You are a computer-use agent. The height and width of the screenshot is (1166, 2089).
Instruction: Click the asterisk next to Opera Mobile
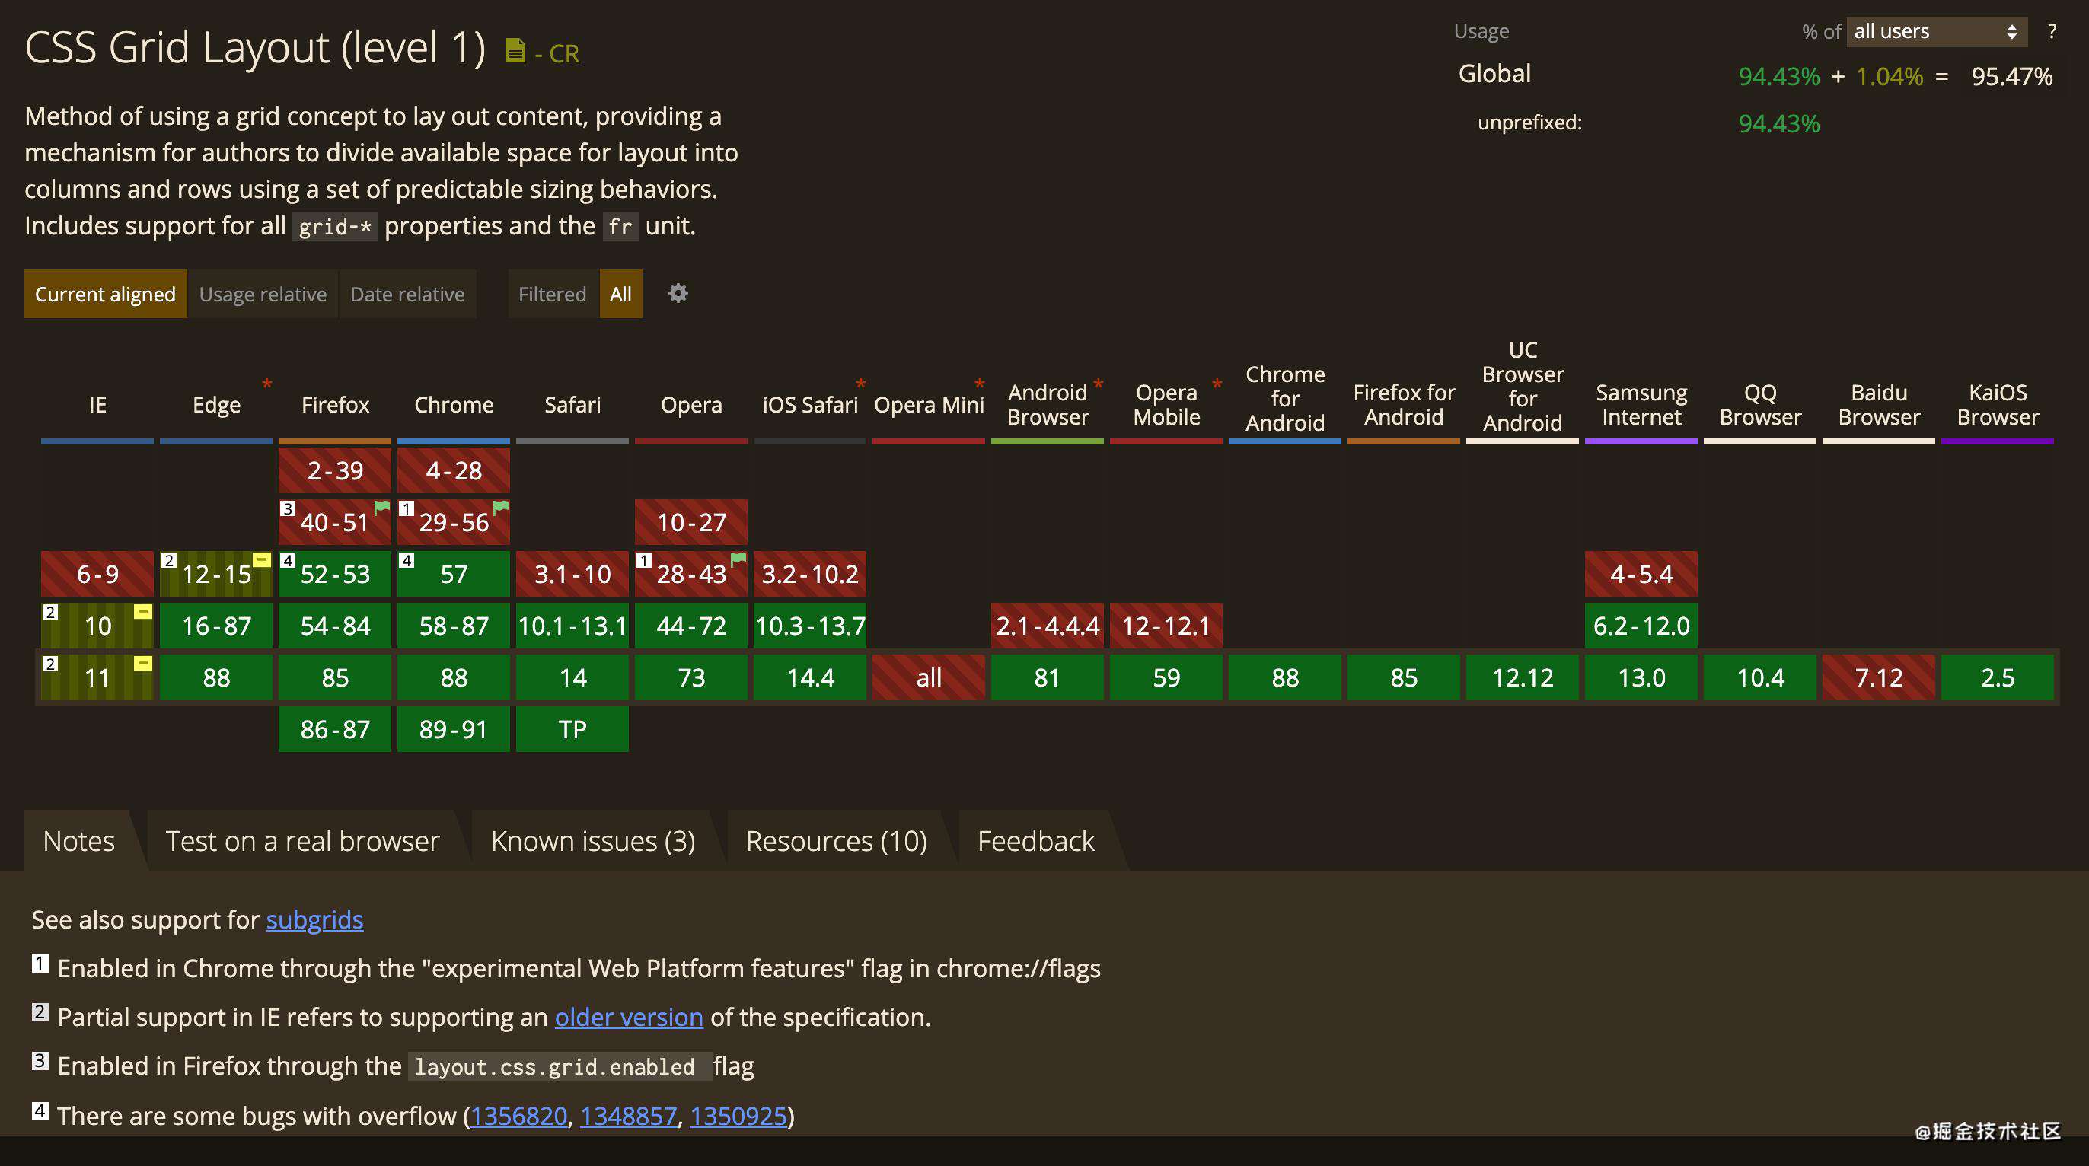pos(1217,384)
